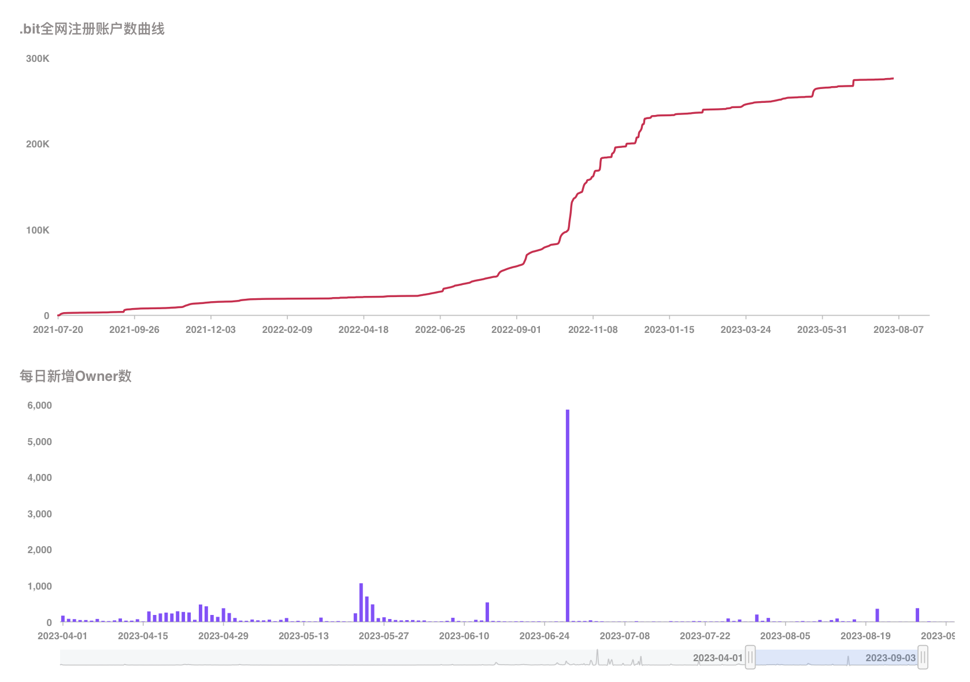Click the 100K y-axis label
Screen dimensions: 970x682
[x=38, y=230]
